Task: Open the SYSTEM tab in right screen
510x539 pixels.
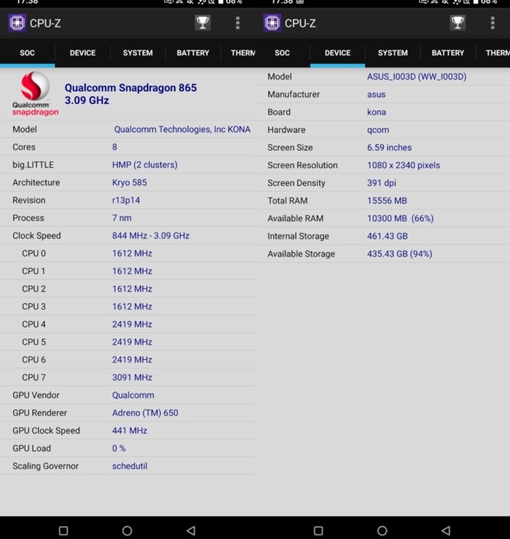Action: [393, 53]
